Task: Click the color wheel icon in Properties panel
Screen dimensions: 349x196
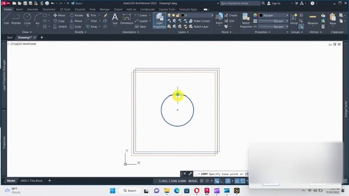Action: pos(255,15)
